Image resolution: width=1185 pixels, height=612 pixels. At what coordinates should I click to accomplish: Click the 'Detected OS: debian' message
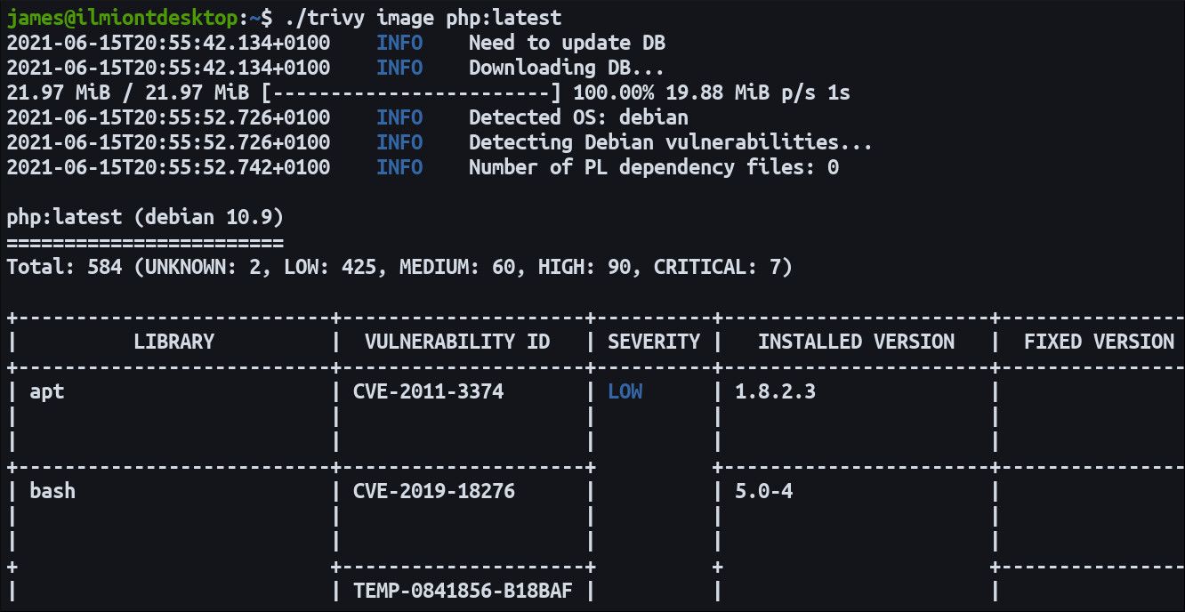[578, 117]
